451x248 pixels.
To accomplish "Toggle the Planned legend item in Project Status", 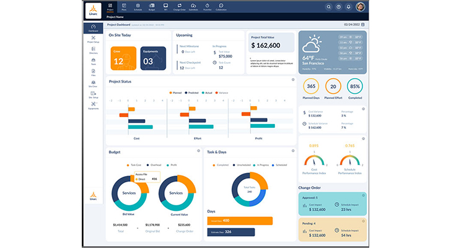I will tap(175, 92).
